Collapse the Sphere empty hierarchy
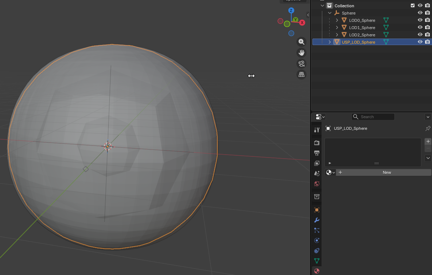This screenshot has height=275, width=432. pos(330,13)
